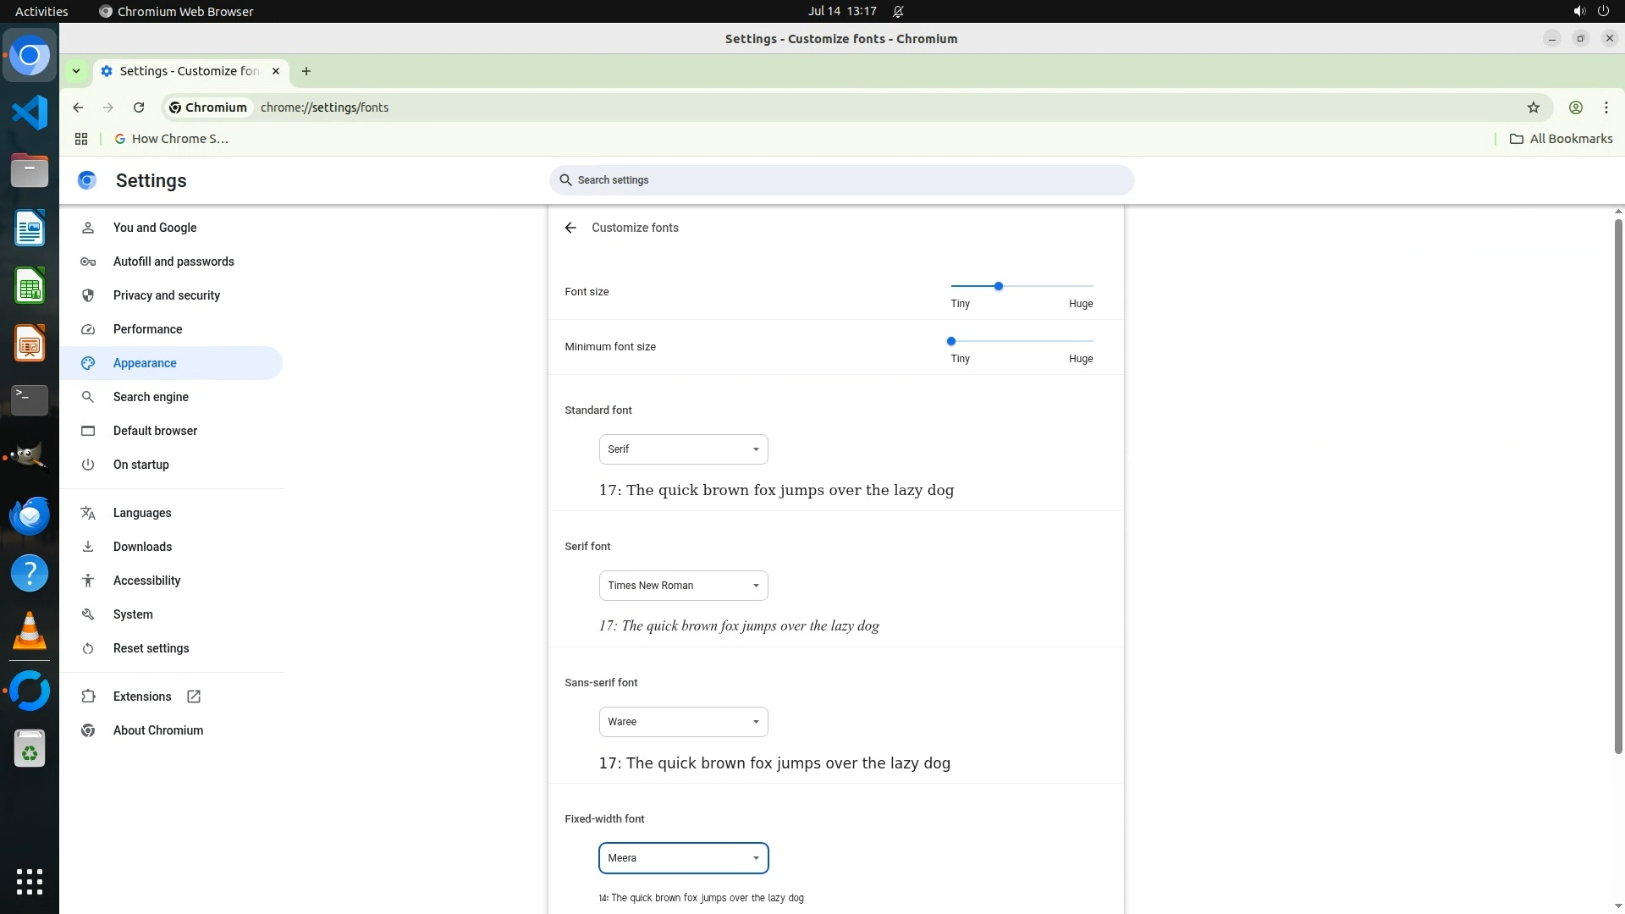This screenshot has width=1625, height=914.
Task: Open a new tab with the plus icon
Action: [306, 71]
